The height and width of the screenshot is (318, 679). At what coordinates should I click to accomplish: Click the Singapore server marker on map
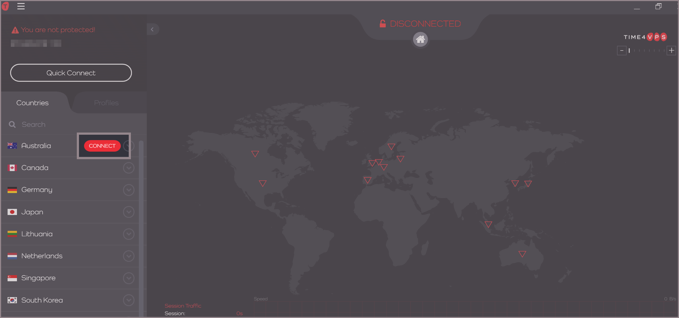tap(488, 224)
